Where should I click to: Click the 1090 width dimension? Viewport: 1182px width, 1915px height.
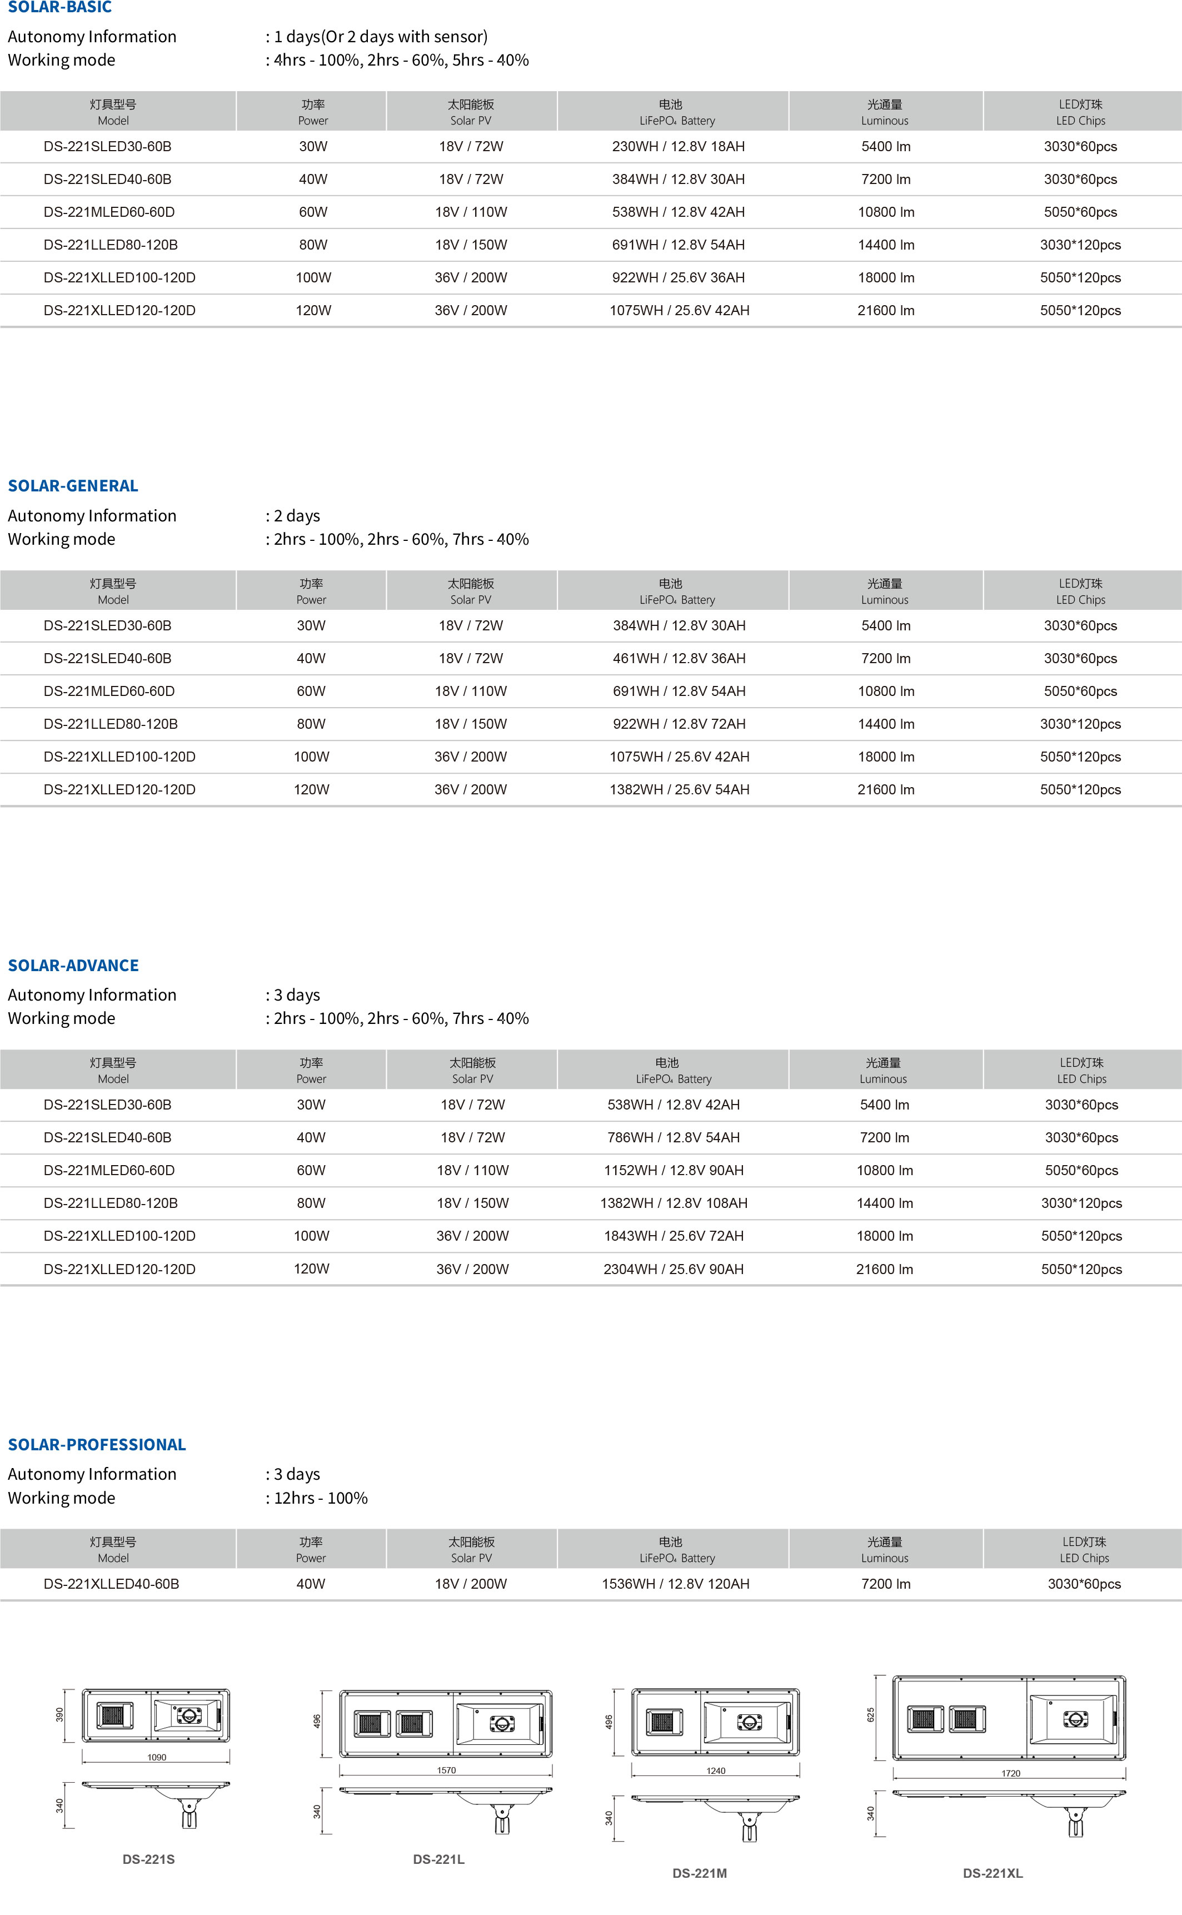(x=156, y=1757)
